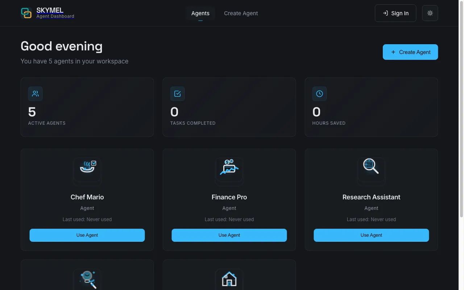
Task: Click the Good evening heading
Action: coord(62,46)
